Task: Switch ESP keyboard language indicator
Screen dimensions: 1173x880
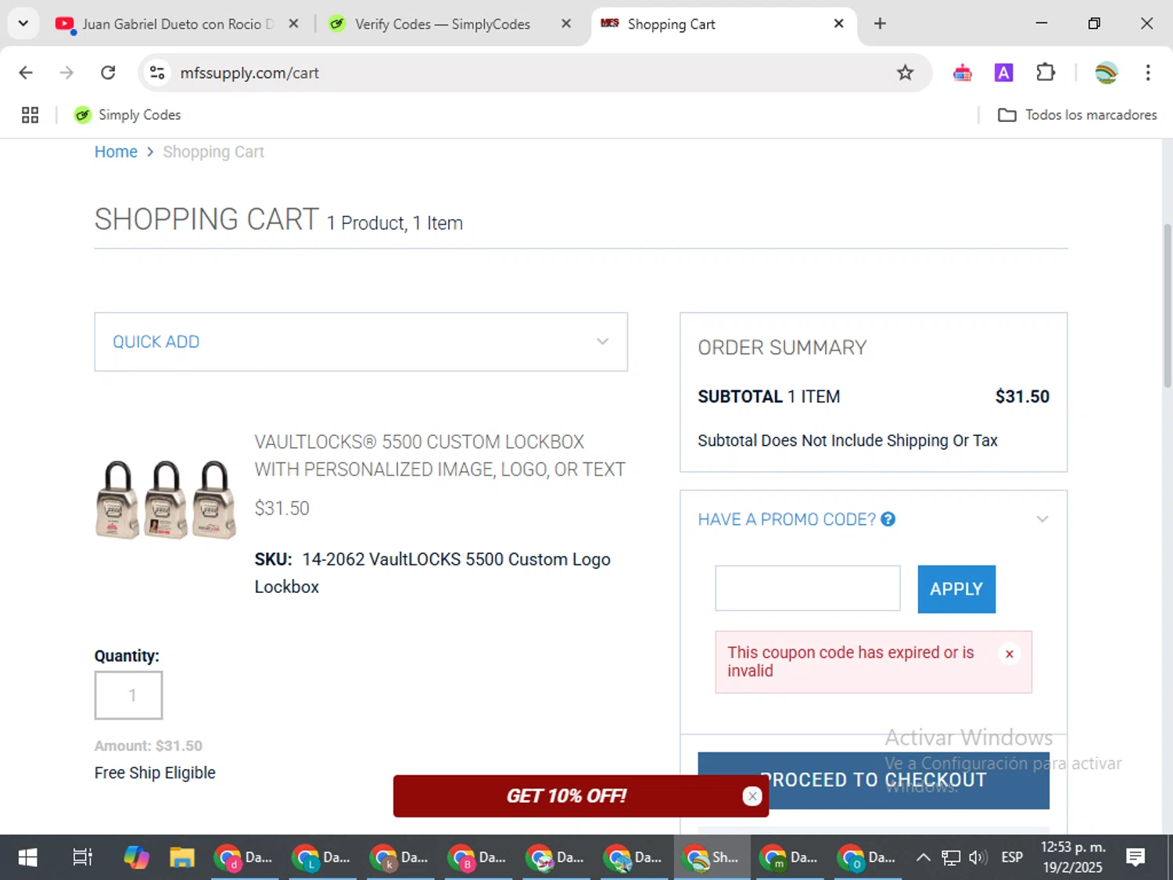Action: pos(1012,857)
